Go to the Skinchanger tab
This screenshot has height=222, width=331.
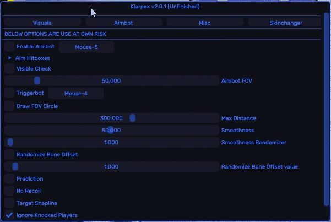(x=283, y=23)
